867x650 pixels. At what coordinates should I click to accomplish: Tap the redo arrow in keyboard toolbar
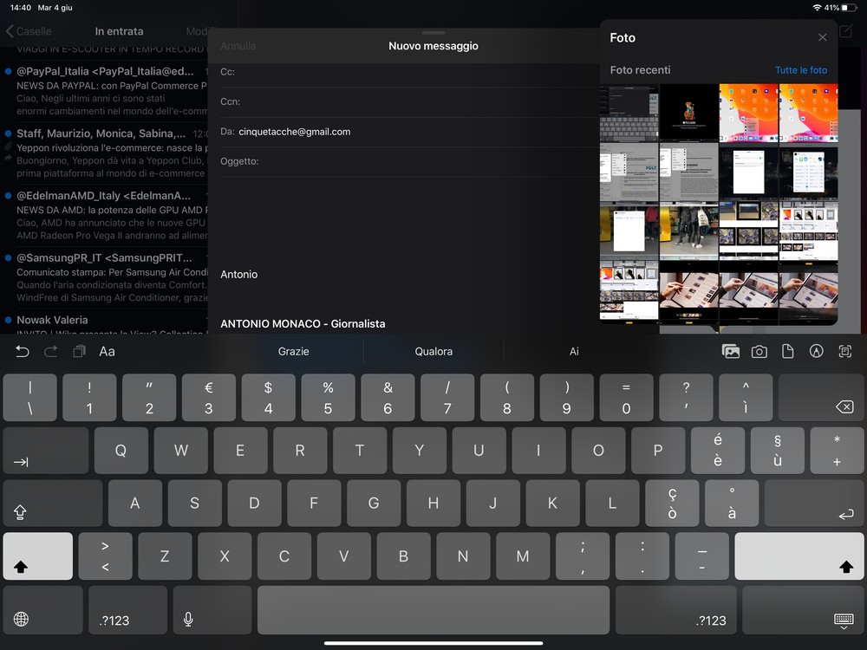[x=50, y=352]
